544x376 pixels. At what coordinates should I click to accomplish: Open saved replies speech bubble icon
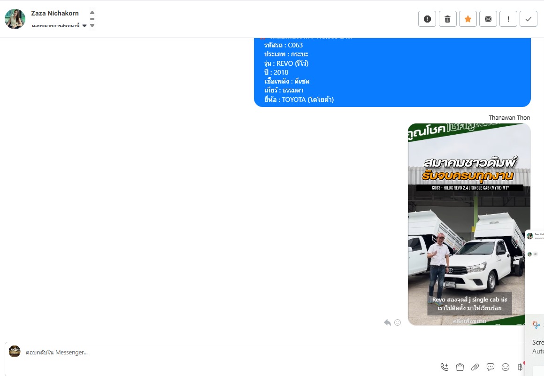pyautogui.click(x=490, y=367)
